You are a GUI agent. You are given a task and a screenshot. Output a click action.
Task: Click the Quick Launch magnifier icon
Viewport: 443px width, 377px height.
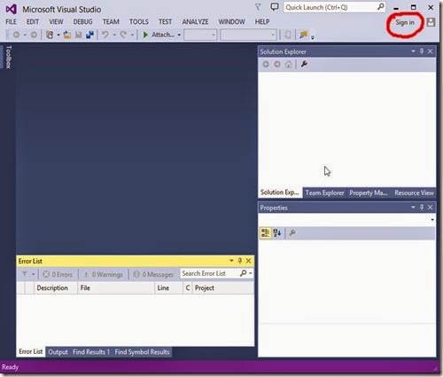[381, 7]
